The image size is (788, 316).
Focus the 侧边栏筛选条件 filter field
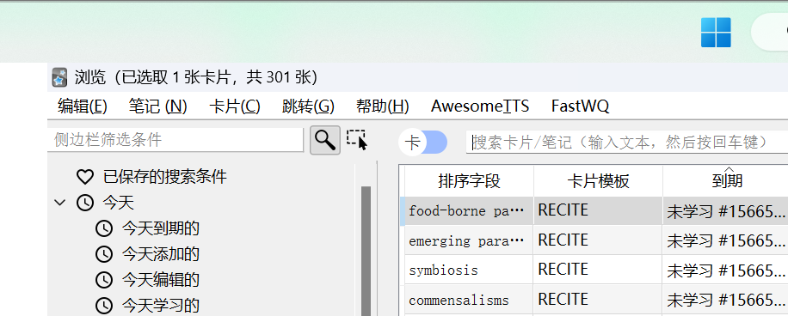[175, 140]
